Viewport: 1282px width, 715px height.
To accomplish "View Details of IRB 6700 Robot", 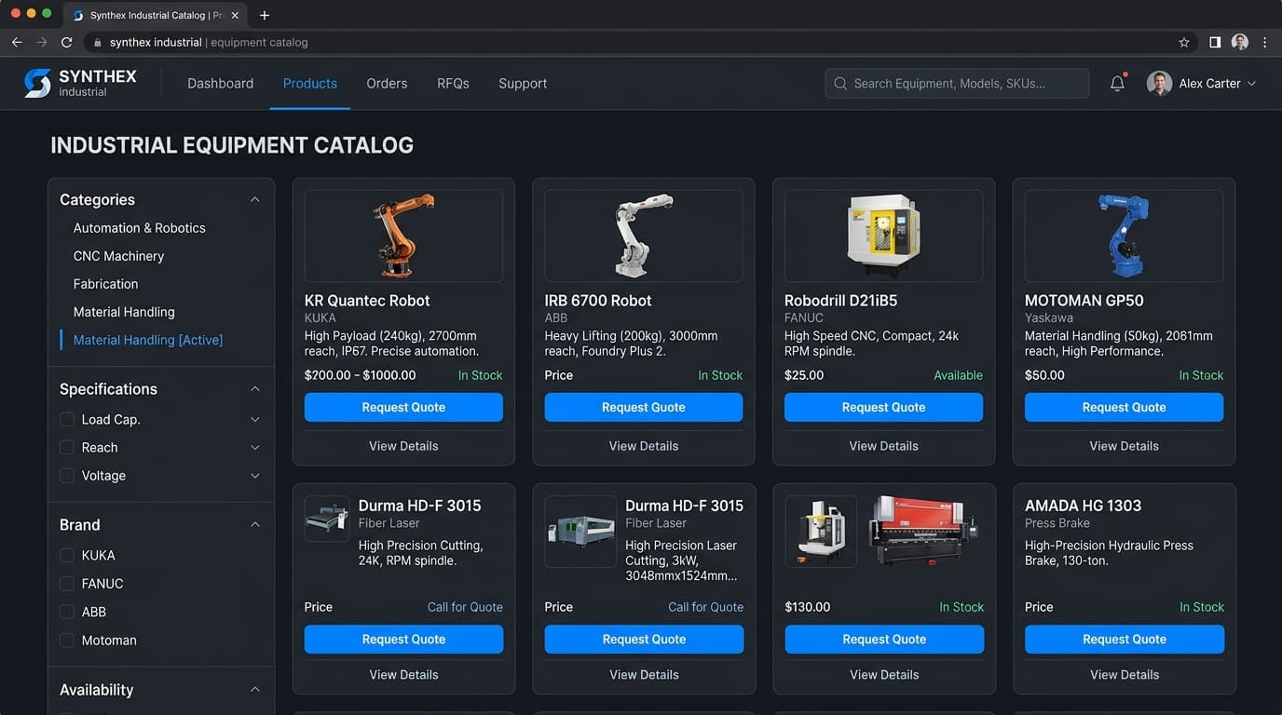I will tap(644, 446).
